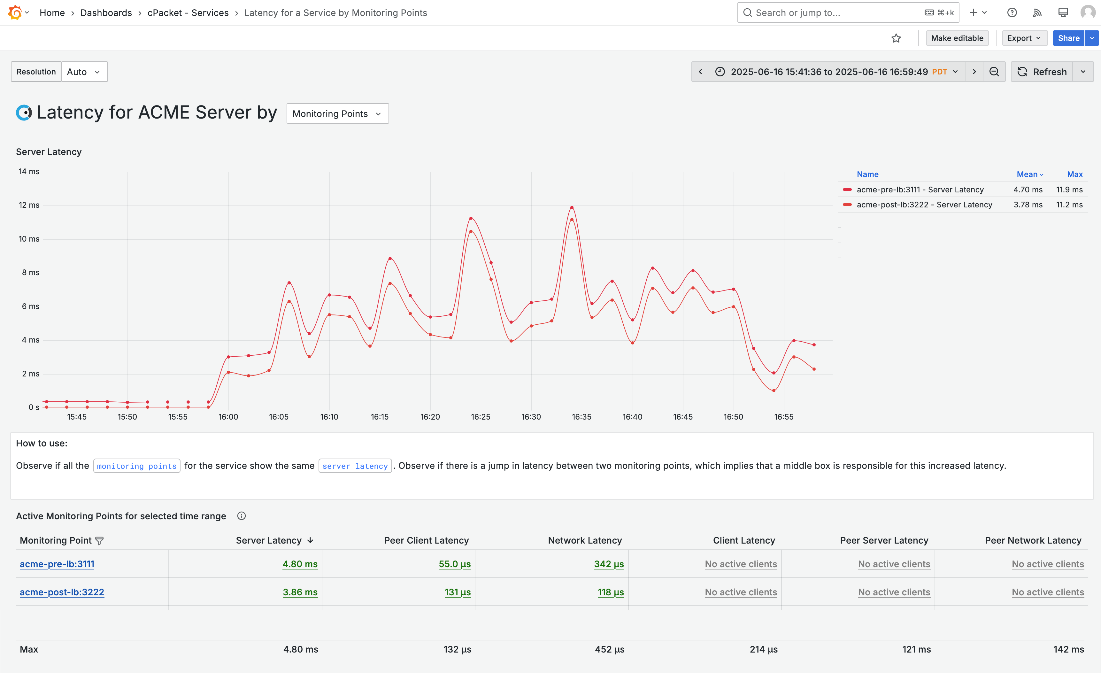The width and height of the screenshot is (1101, 673).
Task: Sort table by Peer Client Latency header
Action: click(426, 540)
